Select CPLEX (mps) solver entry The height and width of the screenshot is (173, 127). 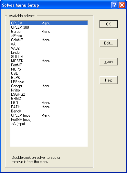pos(49,115)
